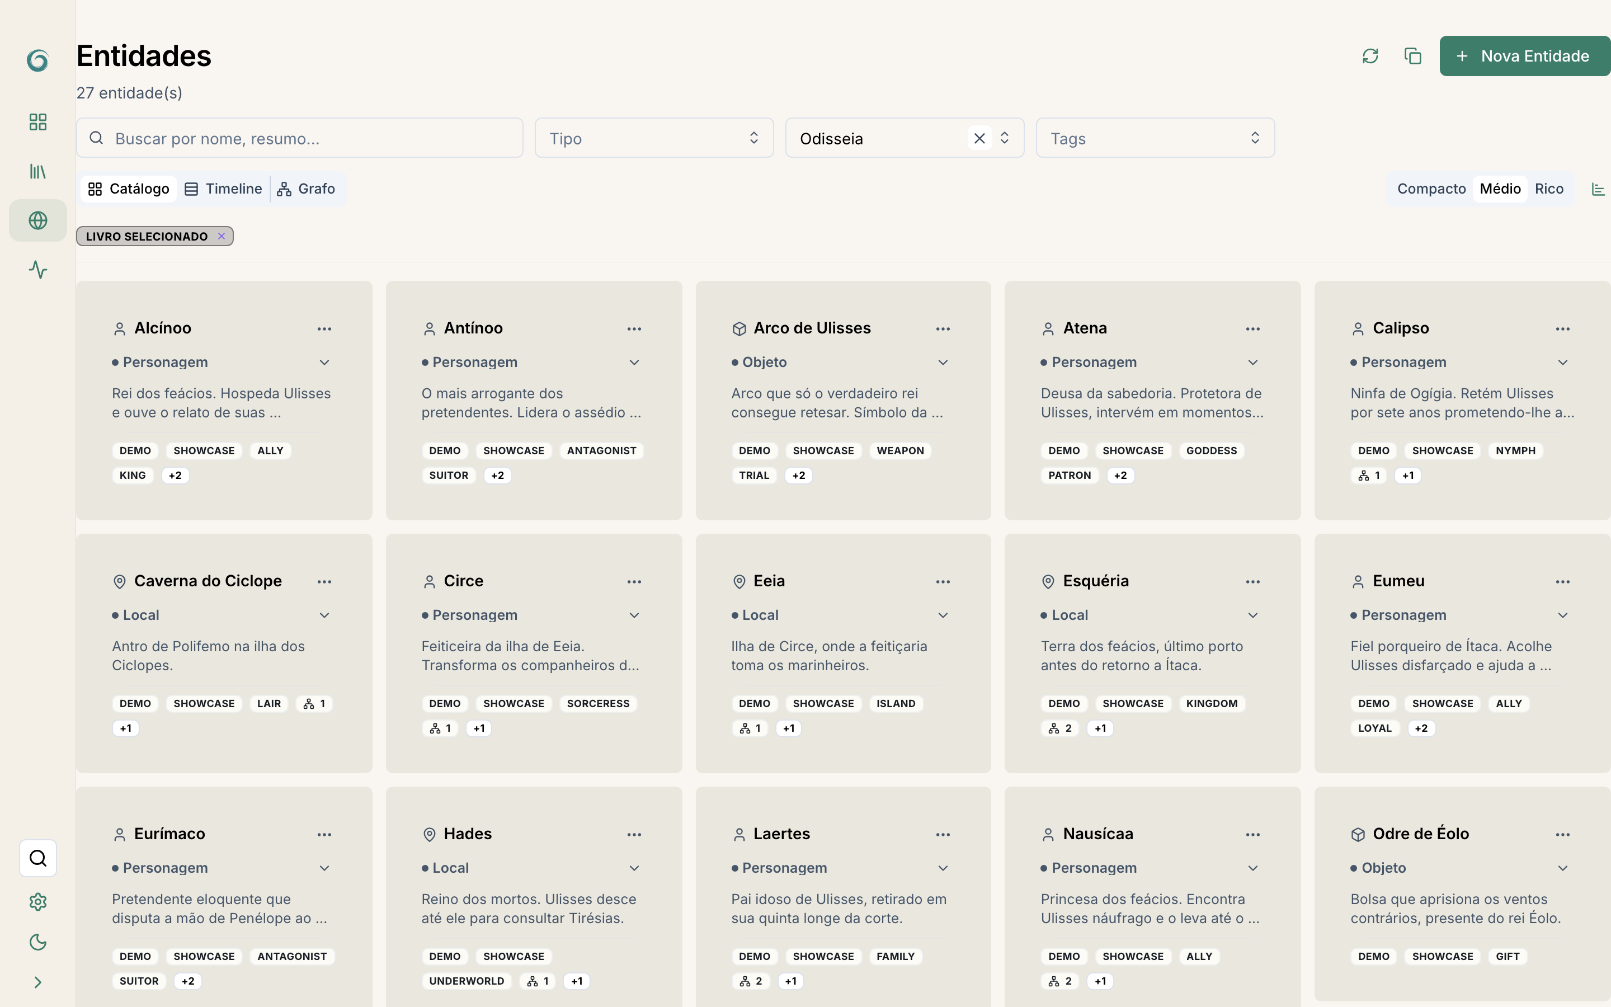Viewport: 1611px width, 1007px height.
Task: Expand type dropdown on Odre de Éolo card
Action: (x=1562, y=868)
